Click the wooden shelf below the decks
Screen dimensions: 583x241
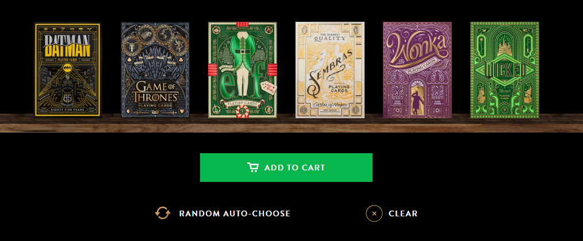[291, 124]
